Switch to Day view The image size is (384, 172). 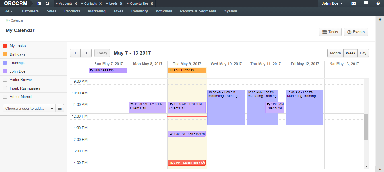tap(363, 53)
